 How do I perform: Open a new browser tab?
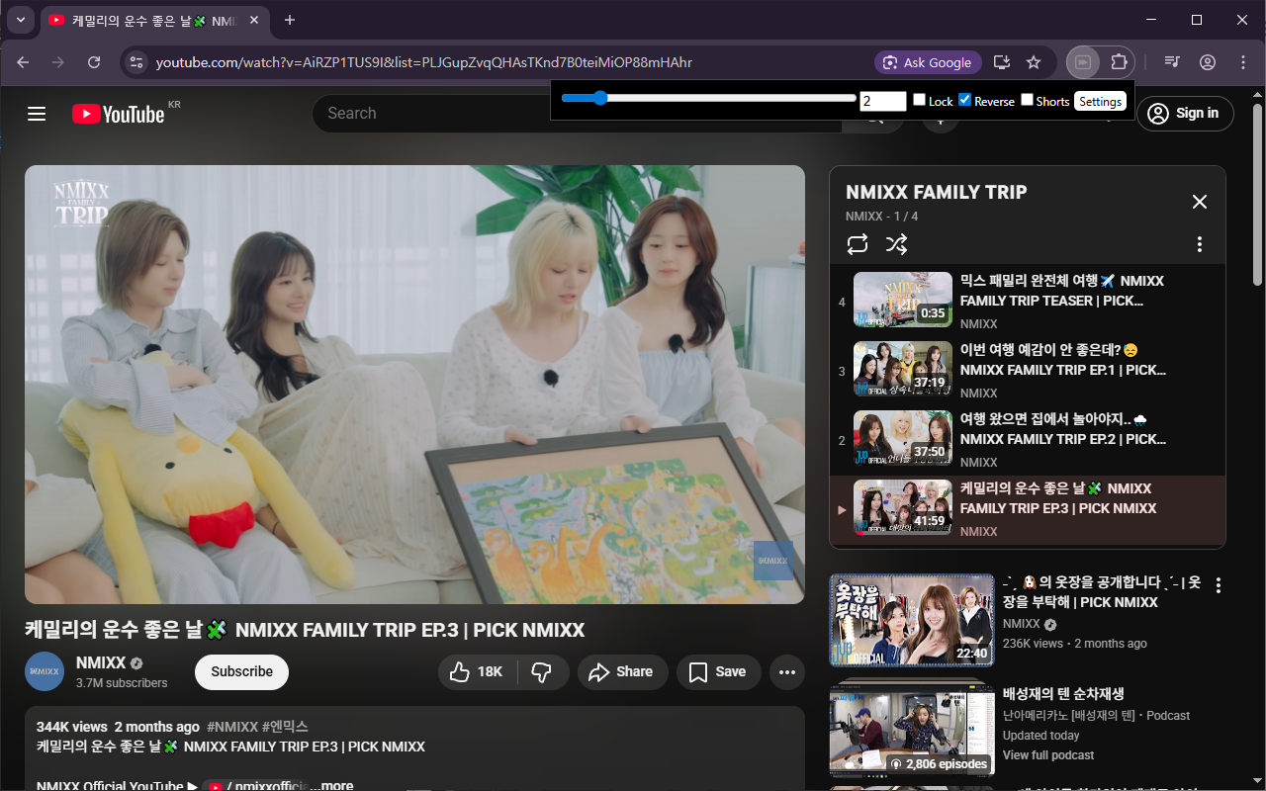point(290,20)
